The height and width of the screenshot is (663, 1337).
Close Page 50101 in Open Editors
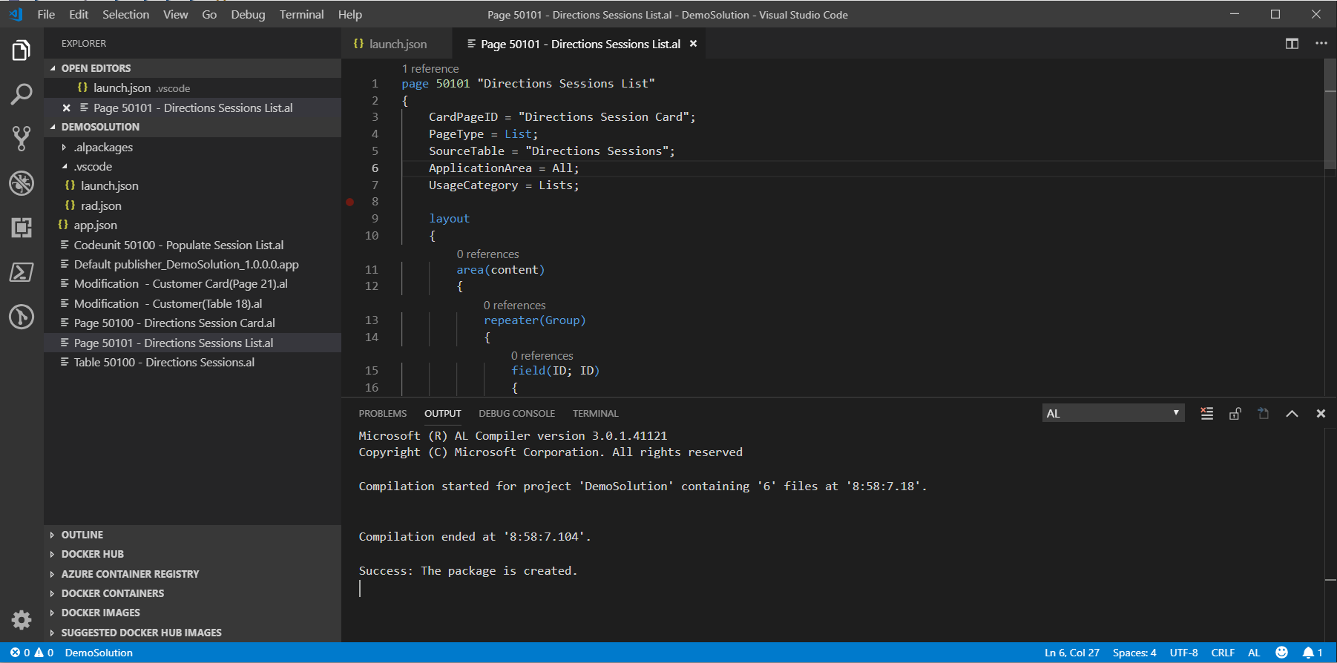tap(67, 108)
